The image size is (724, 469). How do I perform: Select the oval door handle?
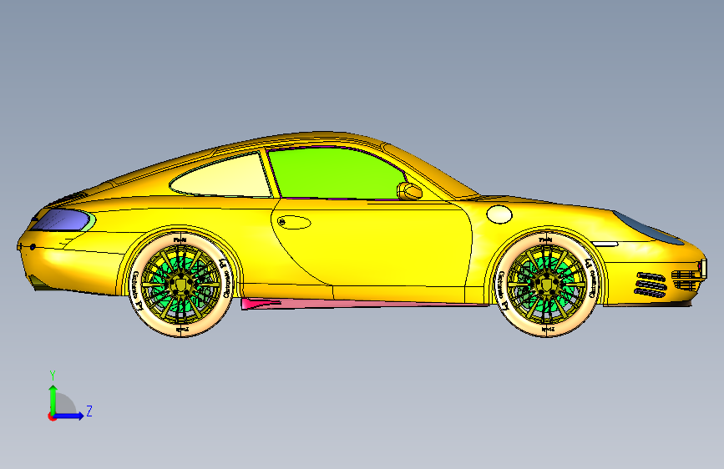294,222
